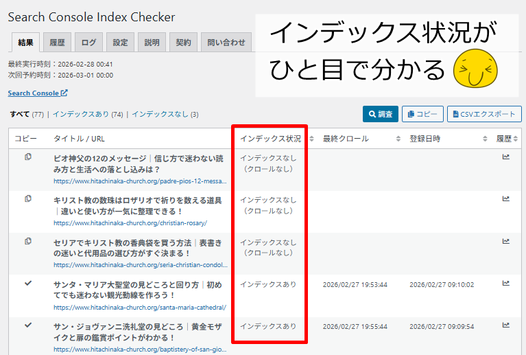The width and height of the screenshot is (526, 355).
Task: Sort by 登録日時 column
Action: [x=484, y=139]
